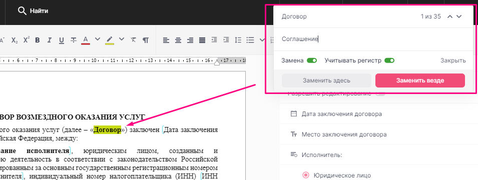Go to next search match
The height and width of the screenshot is (180, 478).
459,16
